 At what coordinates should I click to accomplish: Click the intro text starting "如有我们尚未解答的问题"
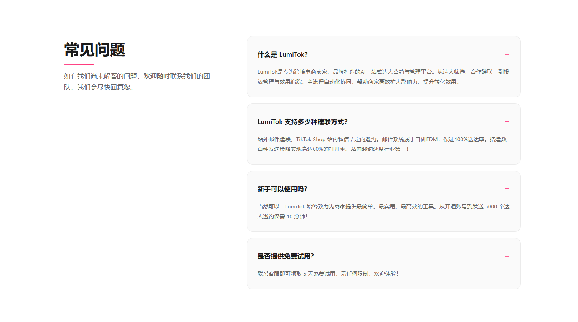click(137, 82)
